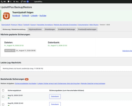This screenshot has height=106, width=132.
Task: Click the Aug 09, 2026 22:43 backup date
Action: pyautogui.click(x=15, y=103)
